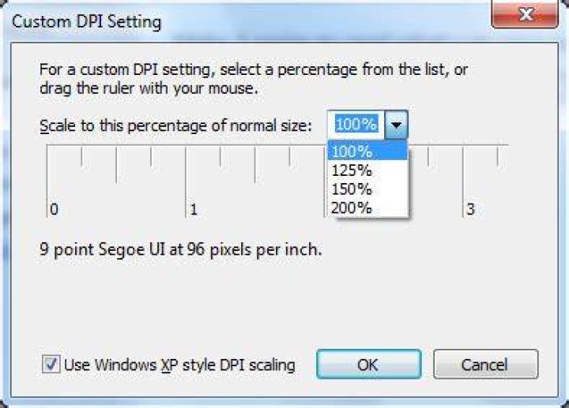This screenshot has width=569, height=408.
Task: Pick 150% scaling option
Action: 367,189
